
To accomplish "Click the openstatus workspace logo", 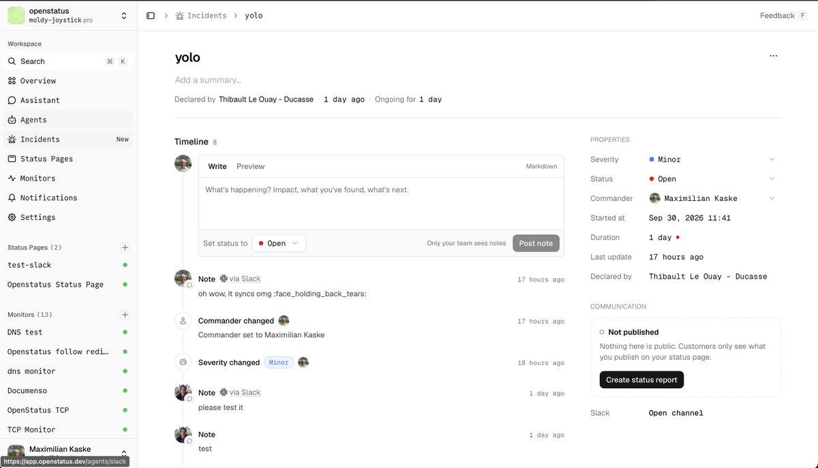I will coord(16,15).
